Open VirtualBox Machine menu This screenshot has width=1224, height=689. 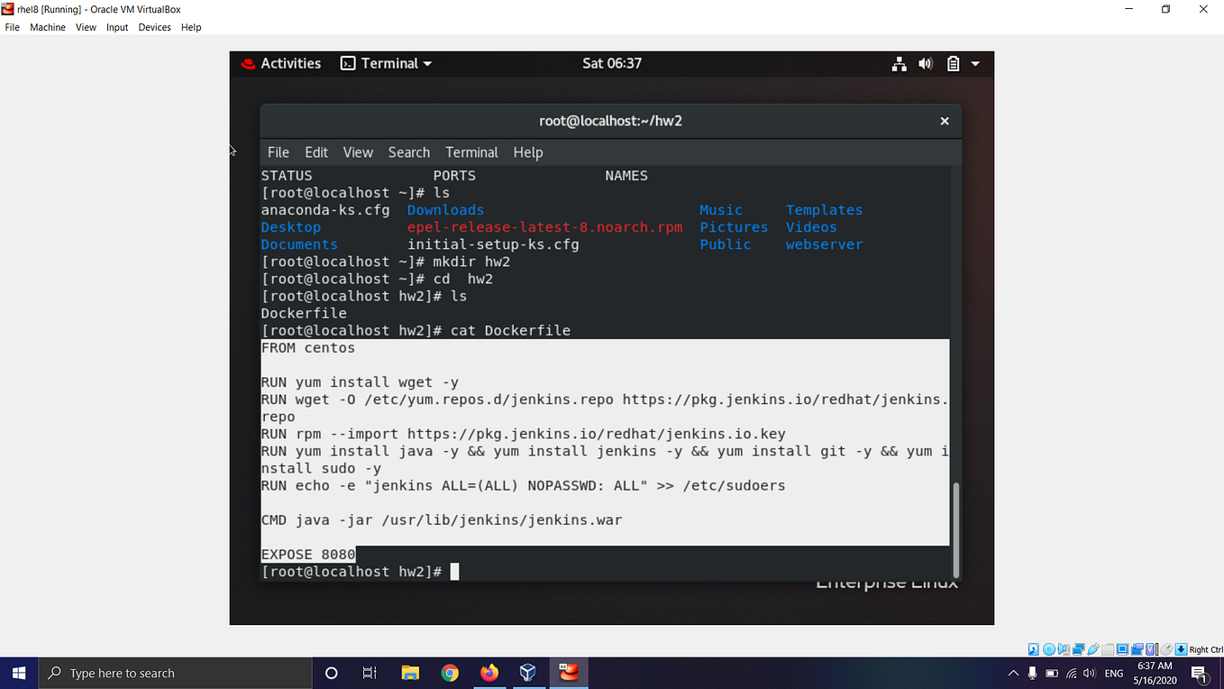[x=48, y=27]
